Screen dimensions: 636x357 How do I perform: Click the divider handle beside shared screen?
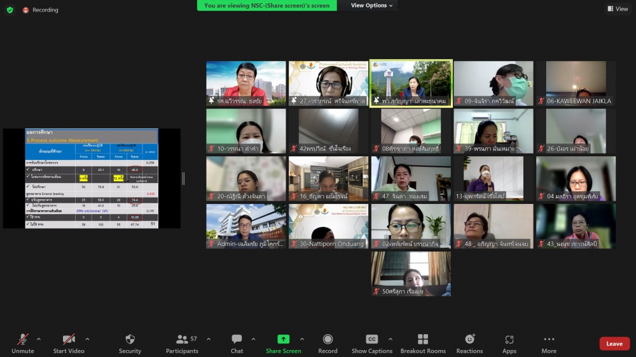click(x=184, y=178)
